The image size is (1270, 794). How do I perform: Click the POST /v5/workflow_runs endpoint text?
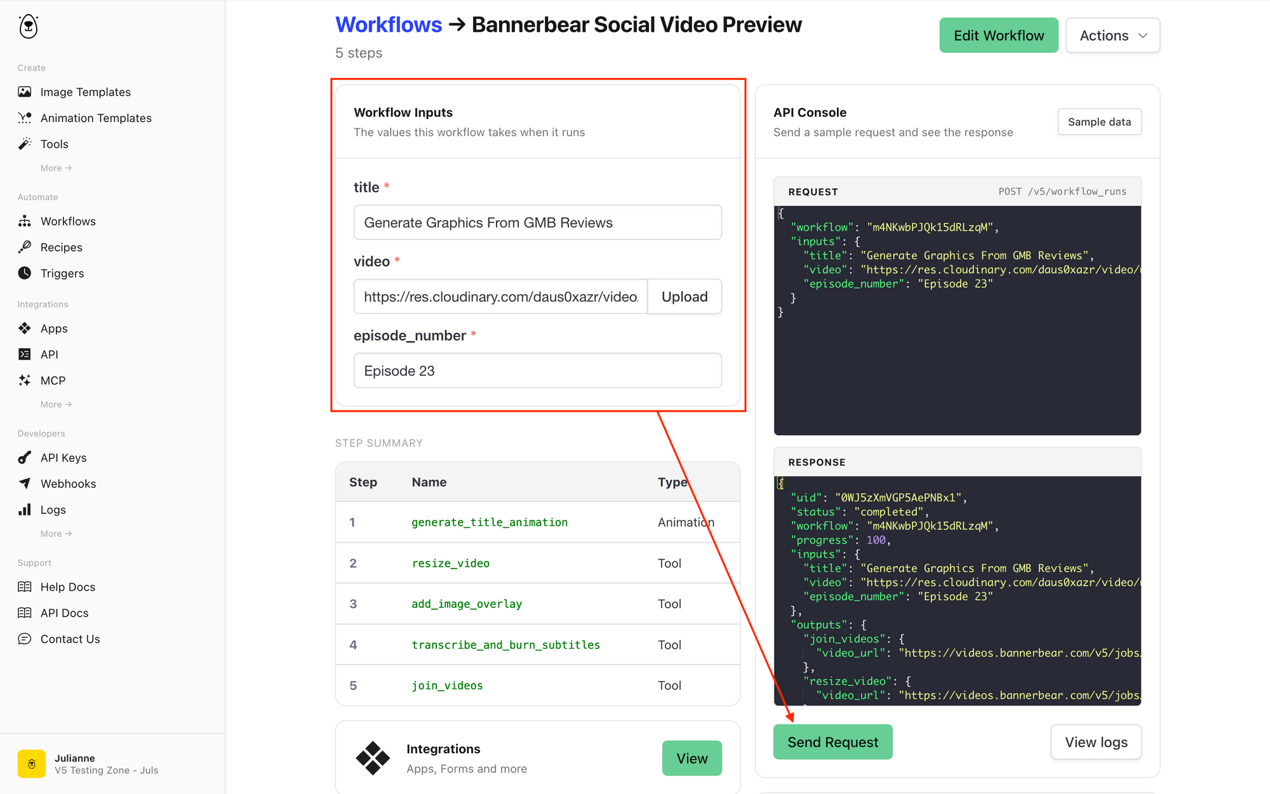pyautogui.click(x=1062, y=192)
